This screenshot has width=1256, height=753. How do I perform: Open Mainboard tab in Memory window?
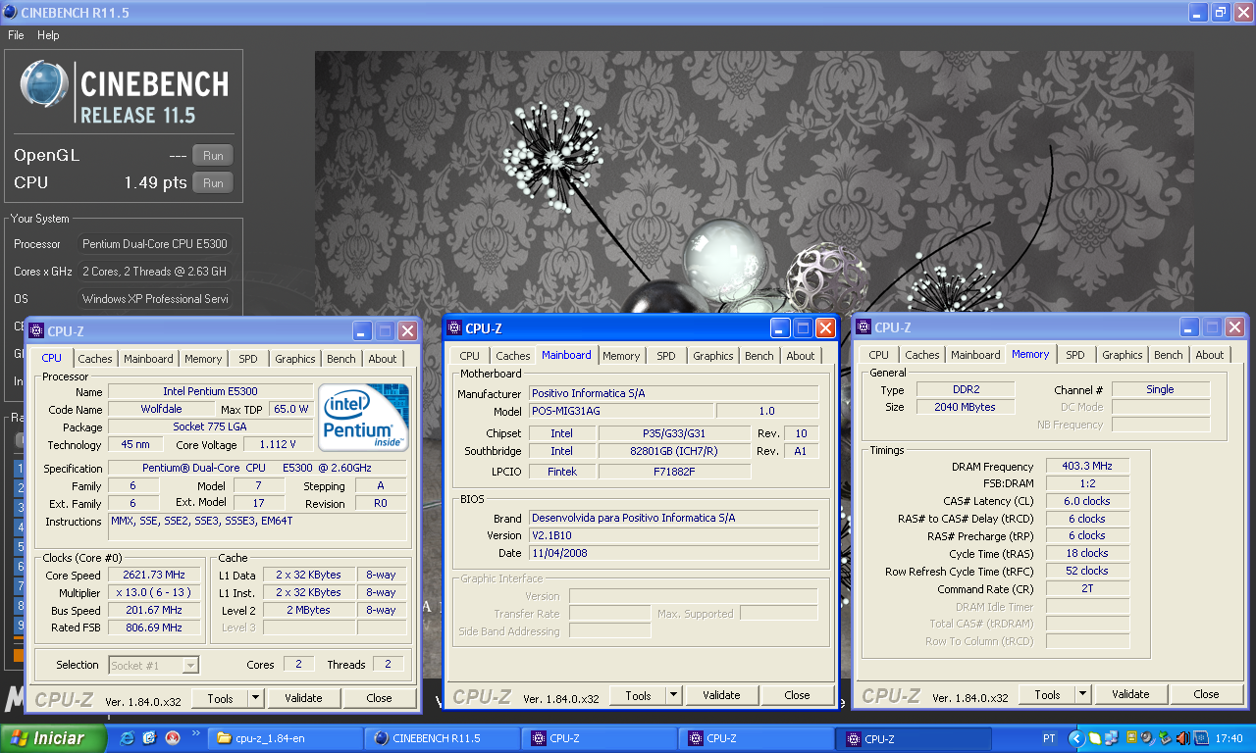(x=975, y=355)
